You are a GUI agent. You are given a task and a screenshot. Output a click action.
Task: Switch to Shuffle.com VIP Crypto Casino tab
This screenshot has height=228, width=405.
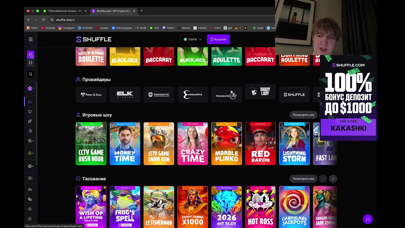pos(113,11)
